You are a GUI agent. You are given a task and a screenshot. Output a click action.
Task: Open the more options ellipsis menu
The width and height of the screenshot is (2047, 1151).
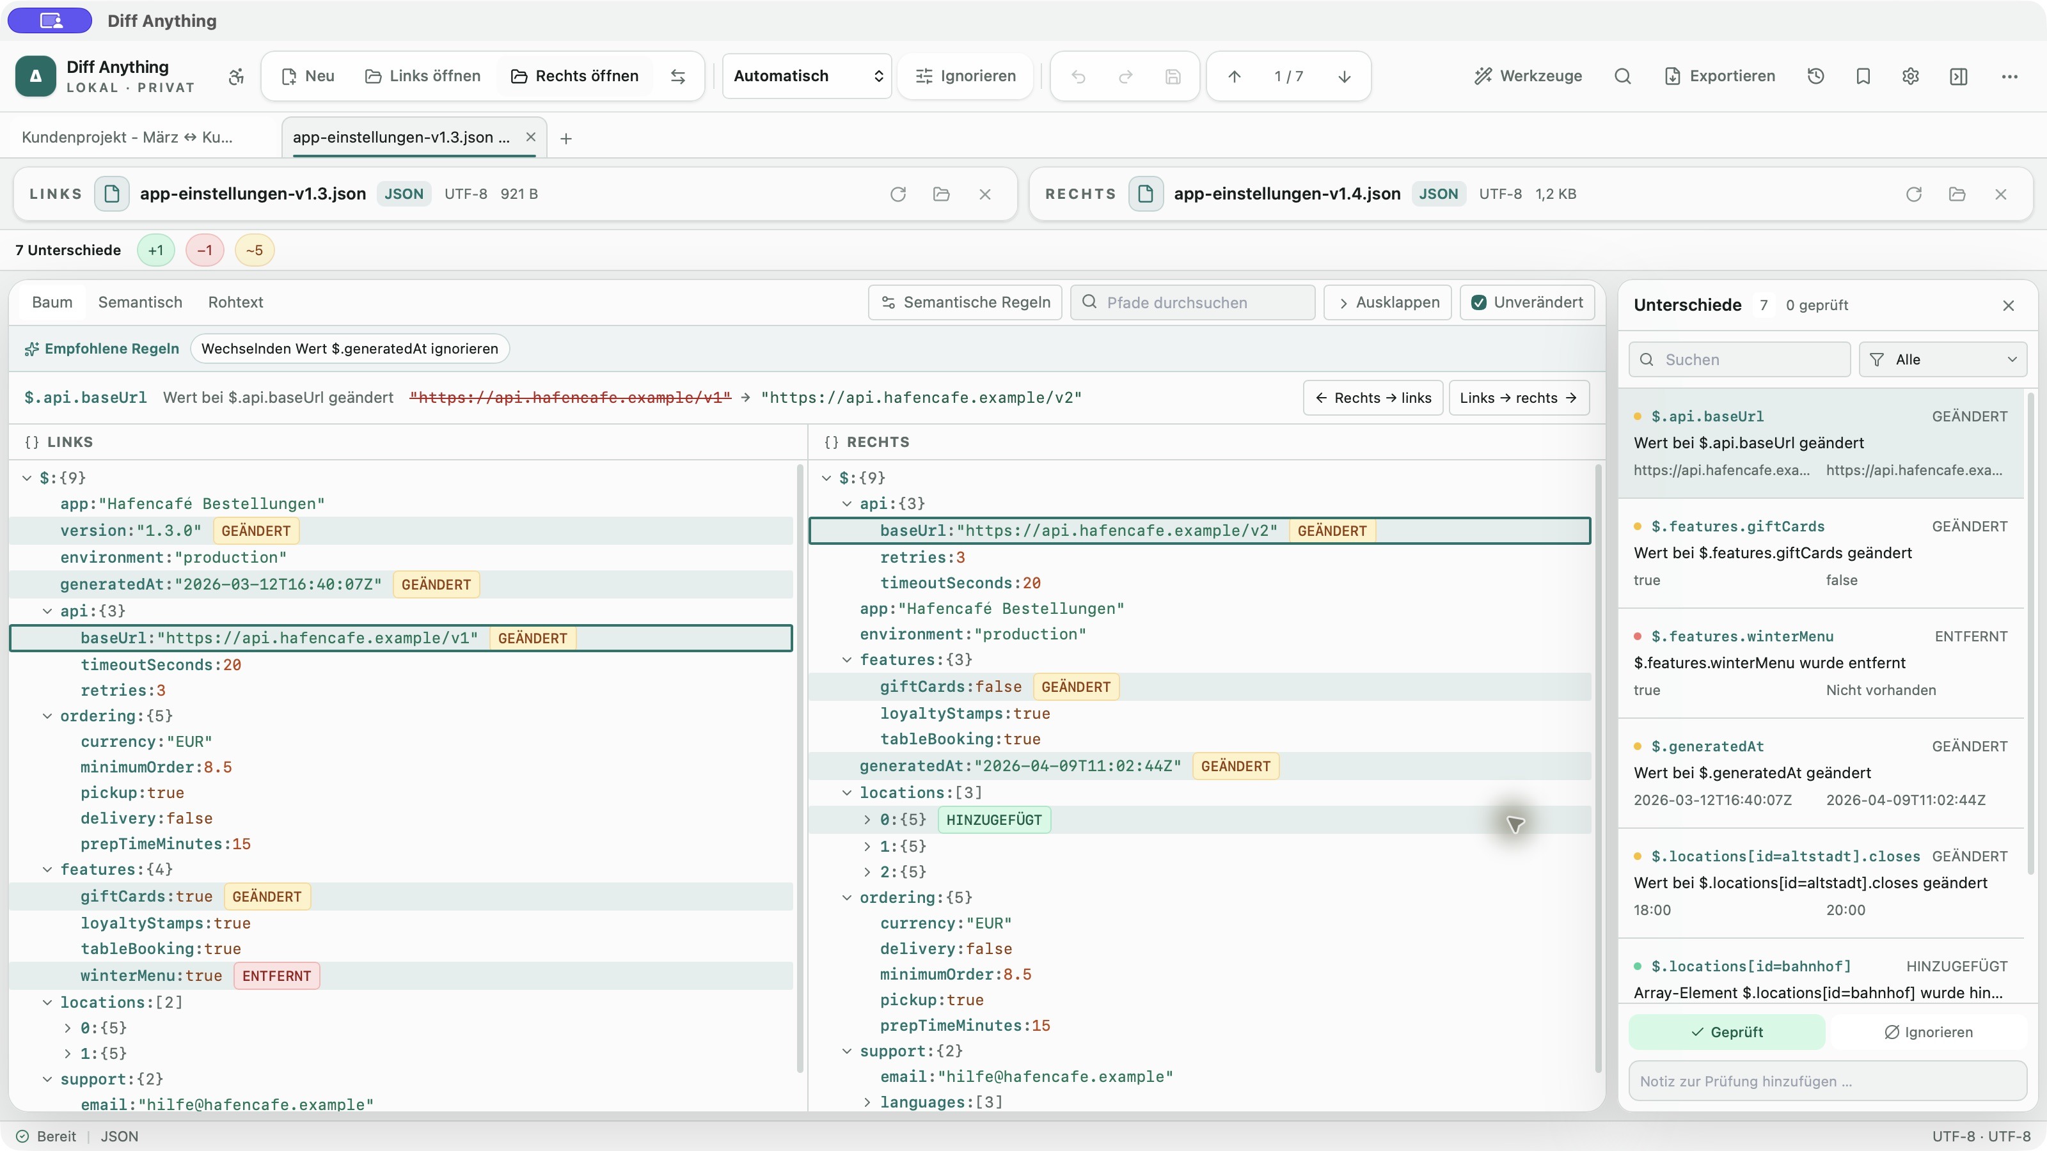point(2010,76)
